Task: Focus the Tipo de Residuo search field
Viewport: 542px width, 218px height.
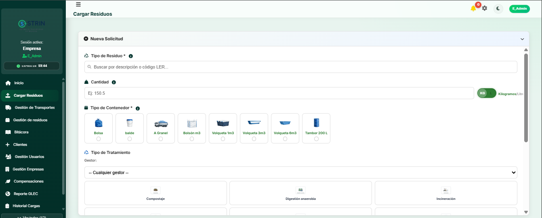Action: (x=301, y=67)
